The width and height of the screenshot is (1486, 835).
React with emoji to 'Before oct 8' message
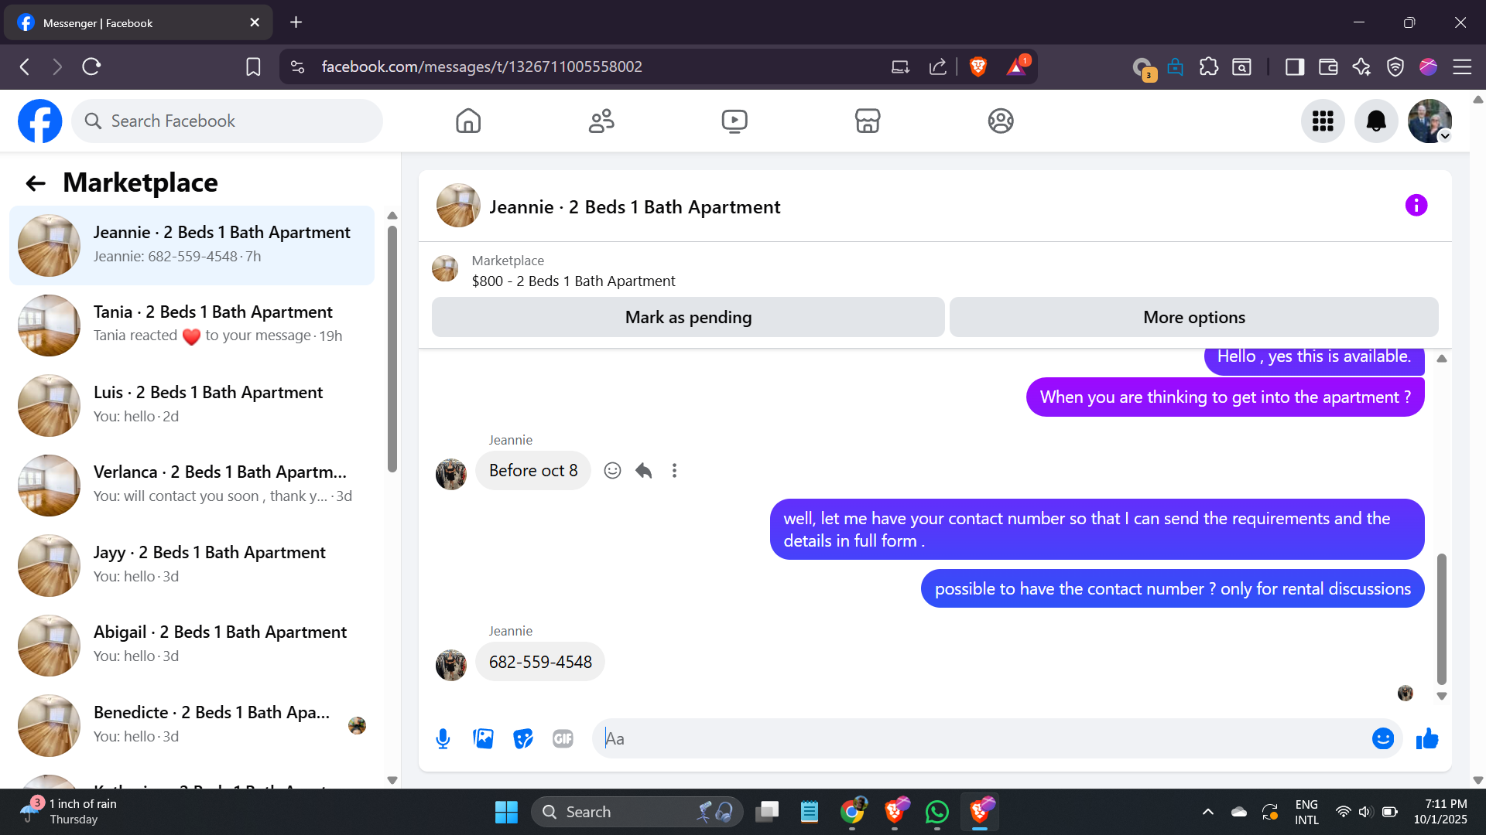[612, 470]
